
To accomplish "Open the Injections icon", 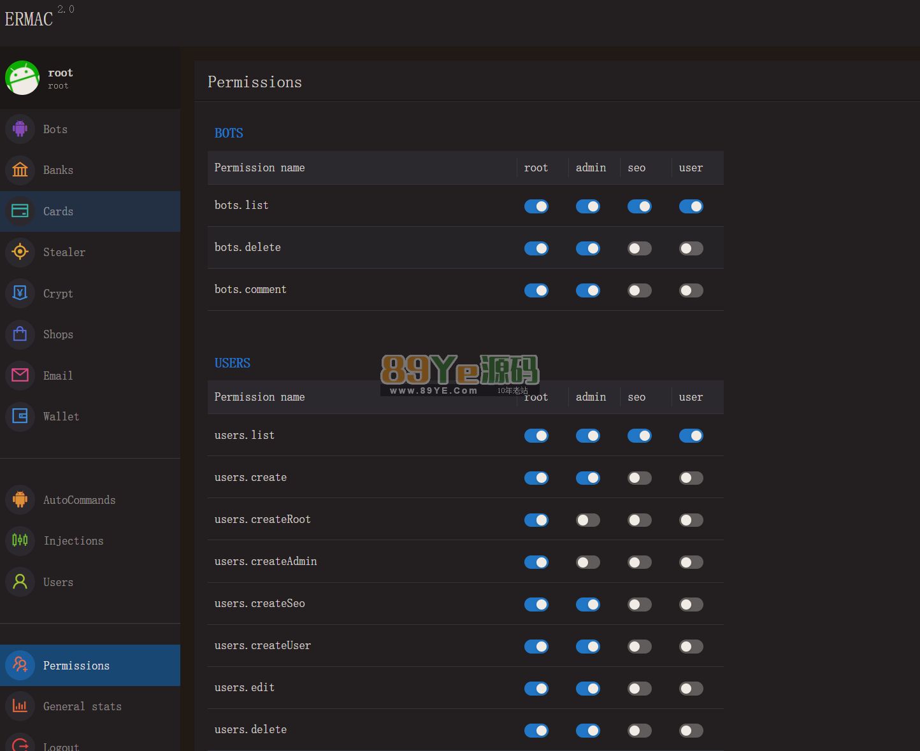I will [x=20, y=541].
